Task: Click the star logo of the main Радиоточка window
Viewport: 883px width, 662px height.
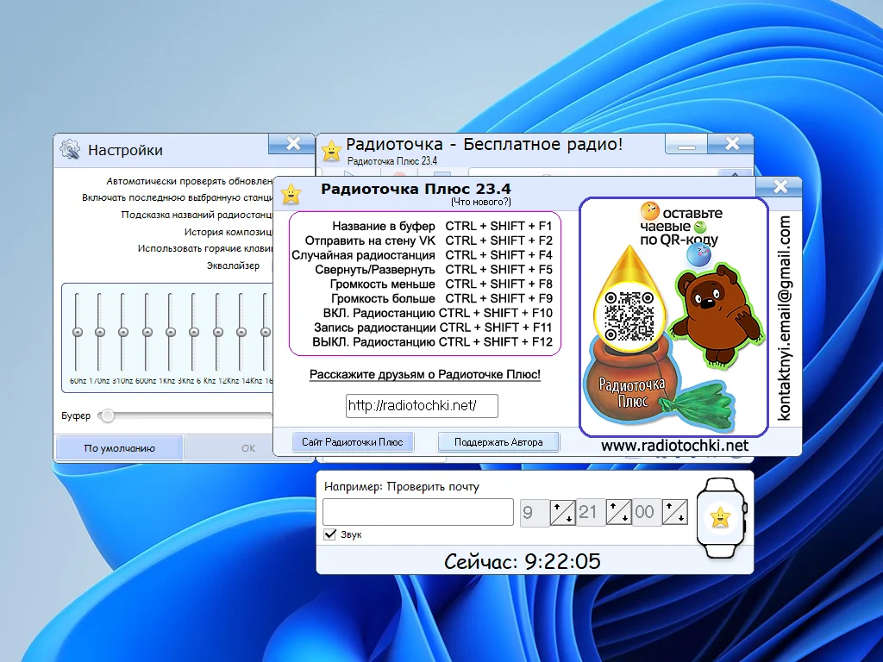Action: [331, 152]
